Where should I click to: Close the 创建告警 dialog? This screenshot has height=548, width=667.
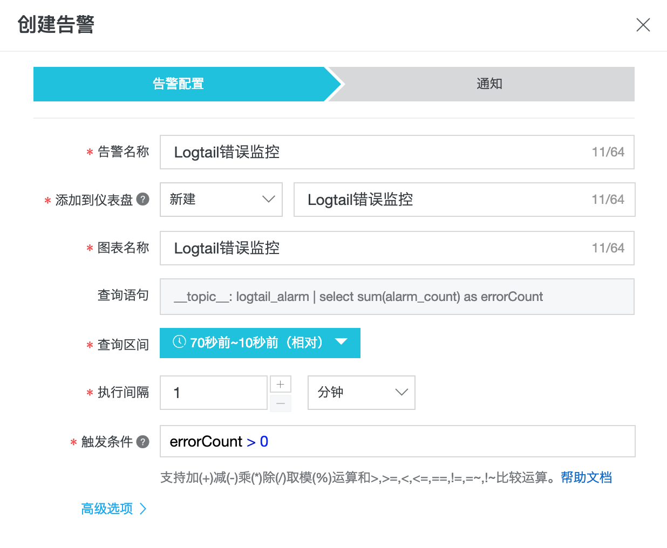(x=643, y=25)
